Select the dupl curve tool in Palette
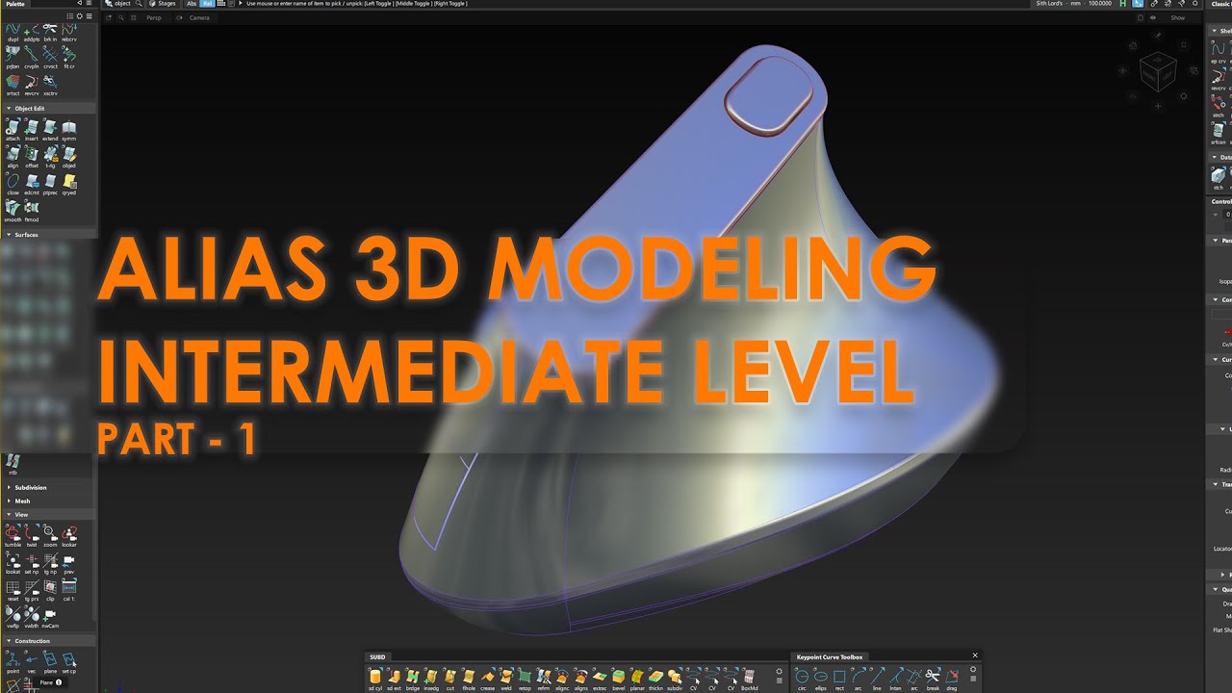The width and height of the screenshot is (1232, 693). coord(13,33)
